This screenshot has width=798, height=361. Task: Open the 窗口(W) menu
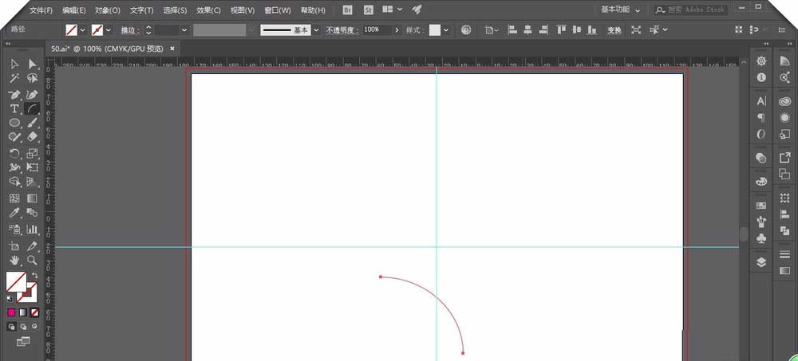tap(278, 10)
